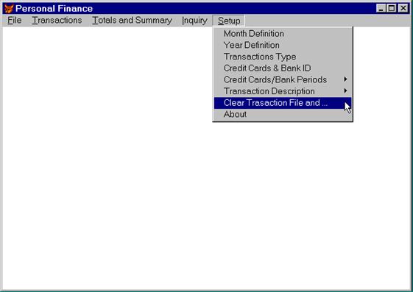Maximize the Personal Finance window
This screenshot has height=292, width=413.
coord(392,8)
